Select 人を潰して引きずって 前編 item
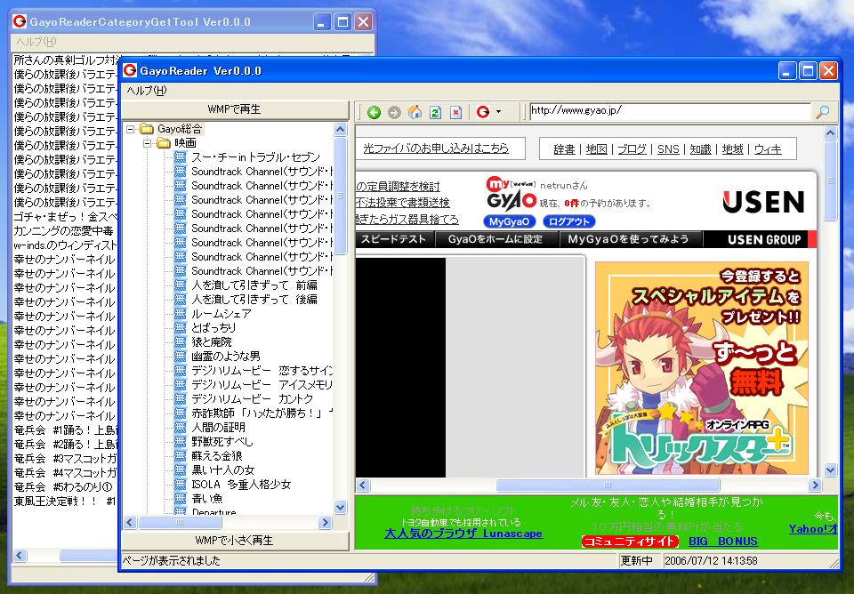Screen dimensions: 854x594 pyautogui.click(x=254, y=285)
